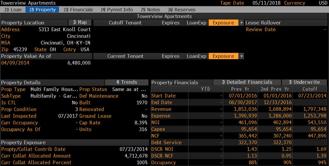This screenshot has height=166, width=329.
Task: Select the Built year 1970
Action: pos(142,102)
